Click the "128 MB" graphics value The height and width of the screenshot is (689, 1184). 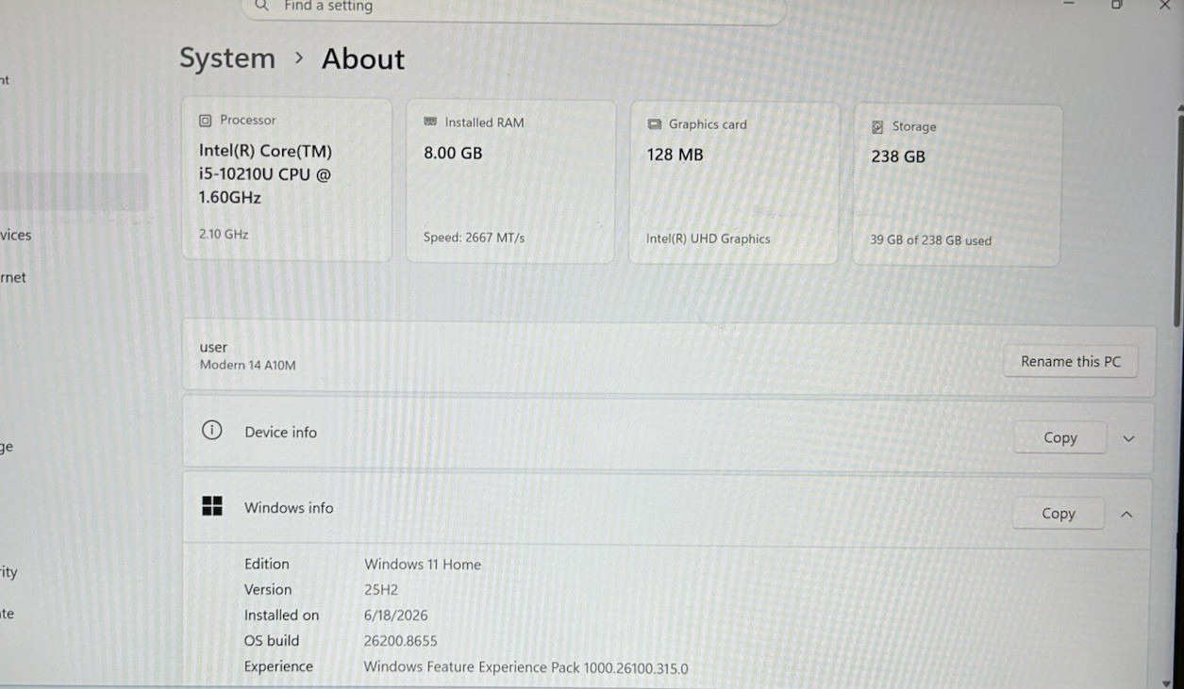(675, 155)
